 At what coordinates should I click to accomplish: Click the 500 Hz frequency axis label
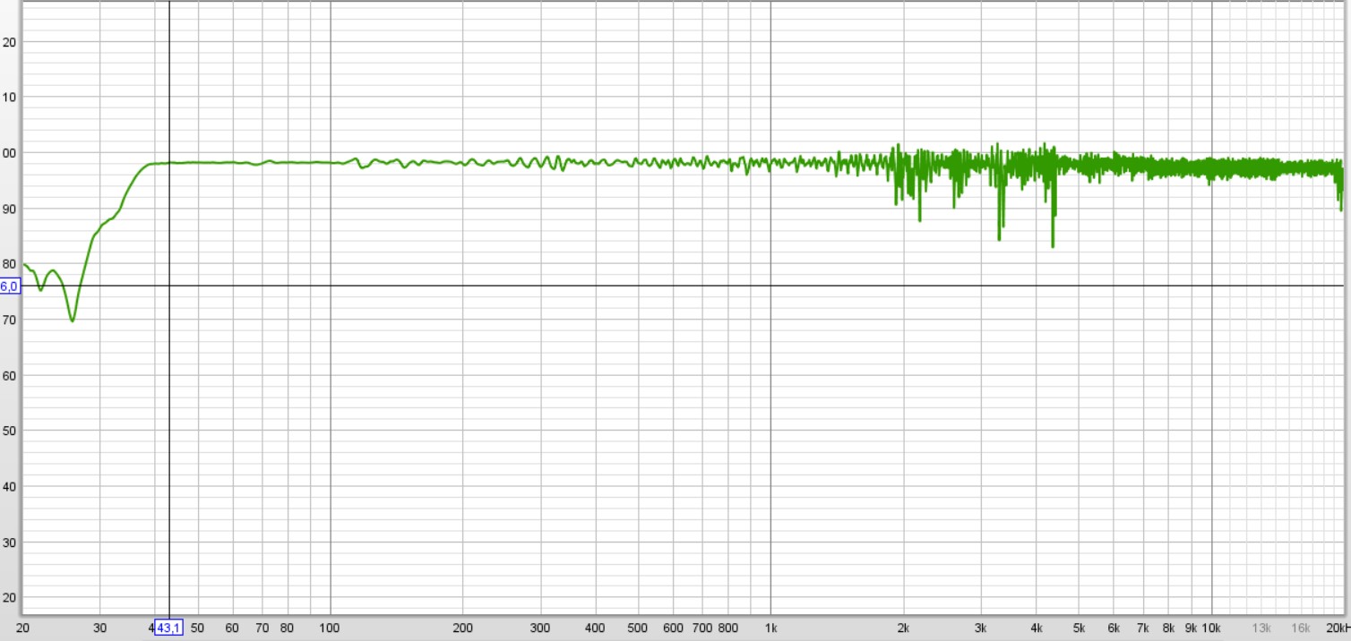pyautogui.click(x=638, y=628)
